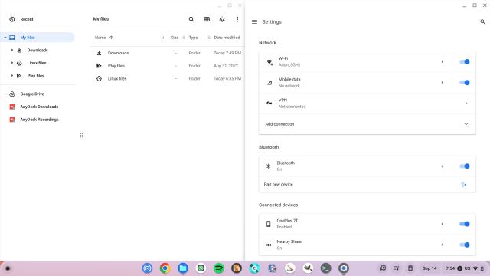490x276 pixels.
Task: Open Wi-Fi details with its arrow
Action: tap(443, 61)
